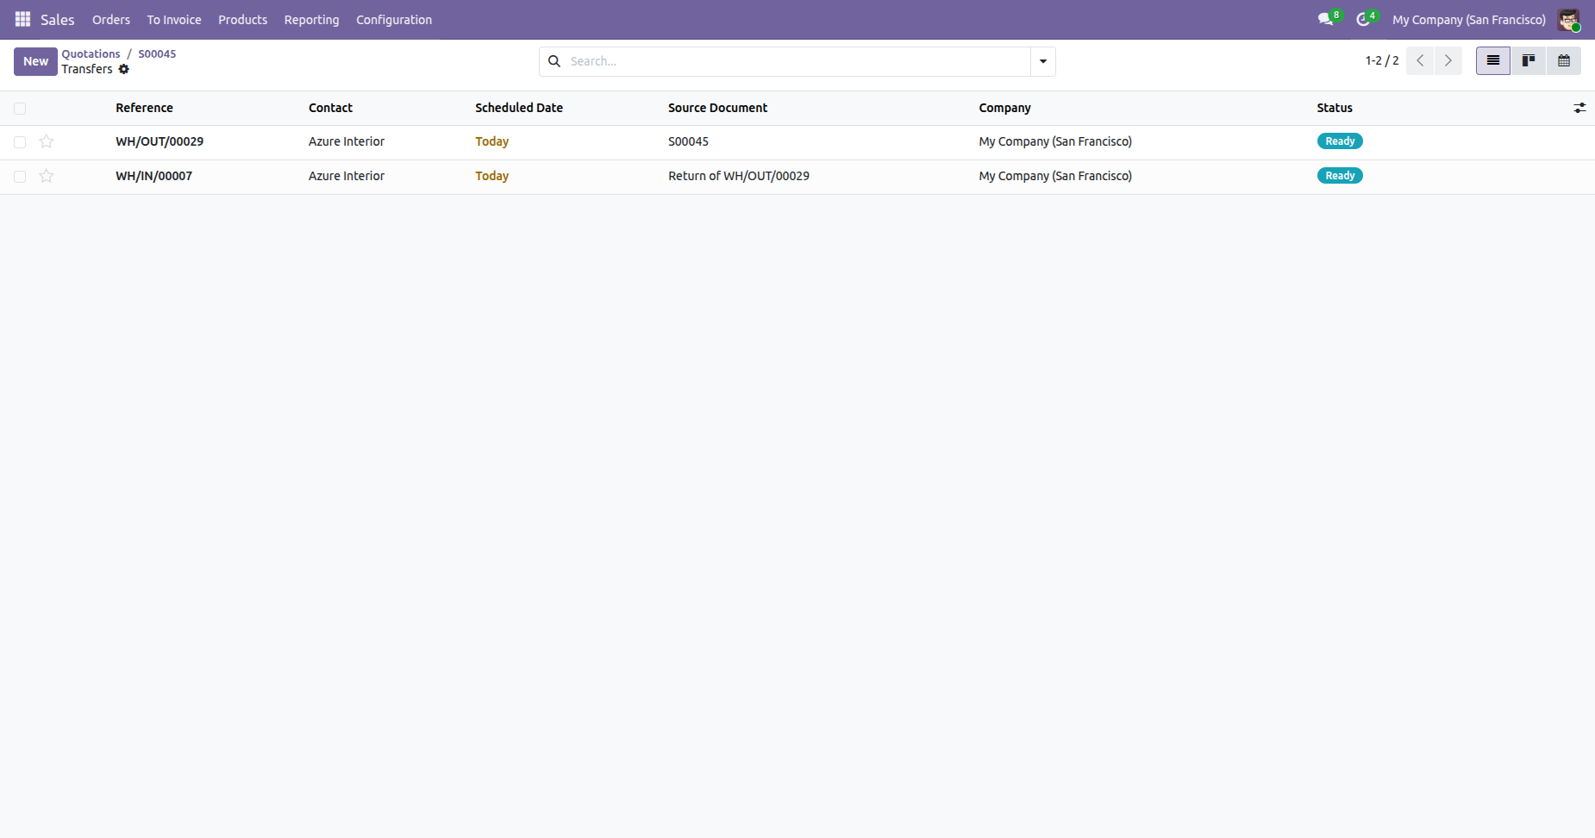Check the WH/OUT/00029 row checkbox
Viewport: 1595px width, 838px height.
tap(20, 142)
